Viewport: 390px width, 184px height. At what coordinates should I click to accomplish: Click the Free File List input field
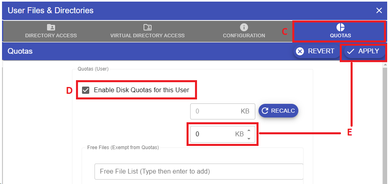[199, 171]
